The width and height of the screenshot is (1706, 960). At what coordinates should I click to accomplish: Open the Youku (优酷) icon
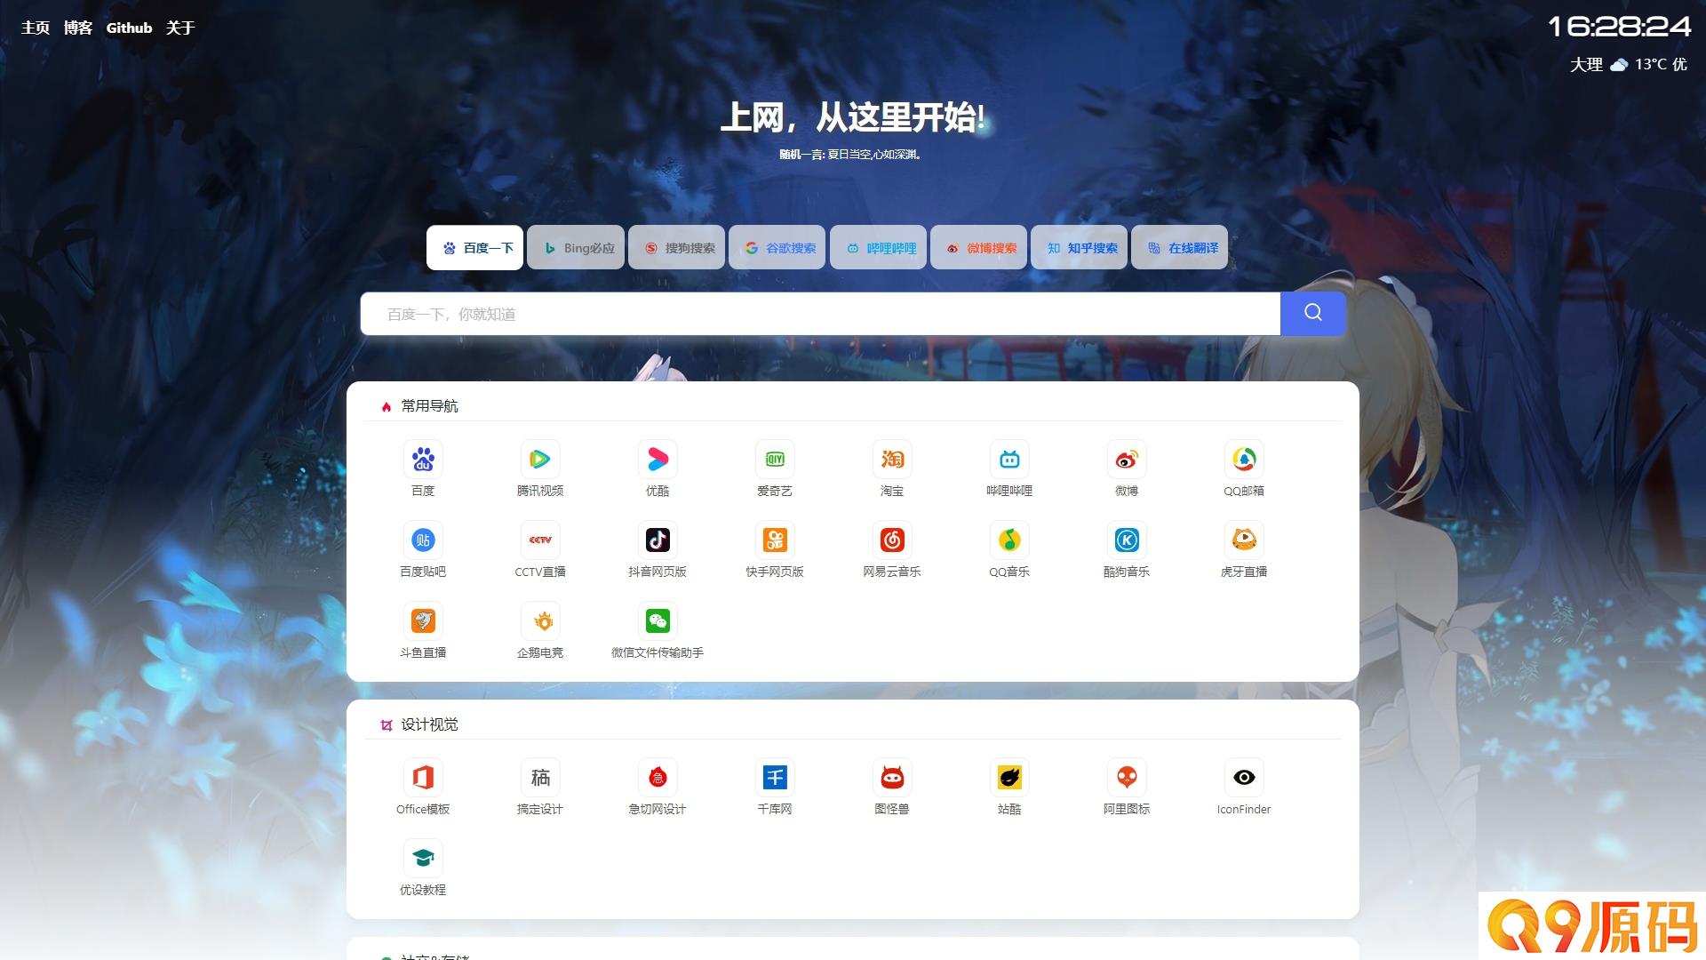[x=658, y=460]
